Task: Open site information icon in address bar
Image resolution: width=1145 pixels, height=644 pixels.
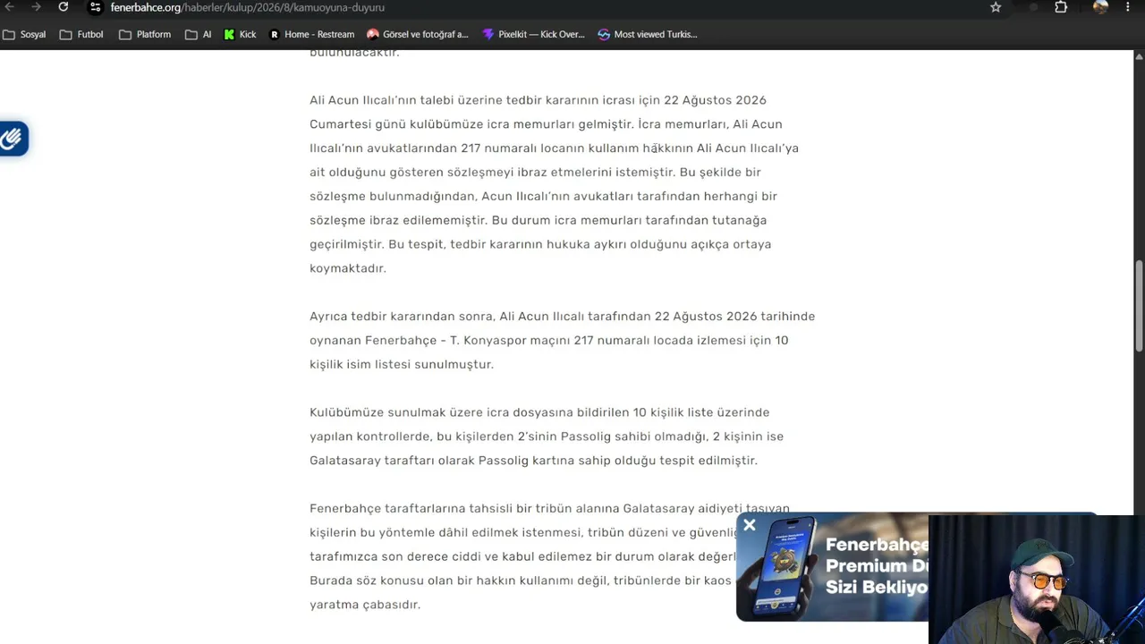Action: tap(96, 7)
